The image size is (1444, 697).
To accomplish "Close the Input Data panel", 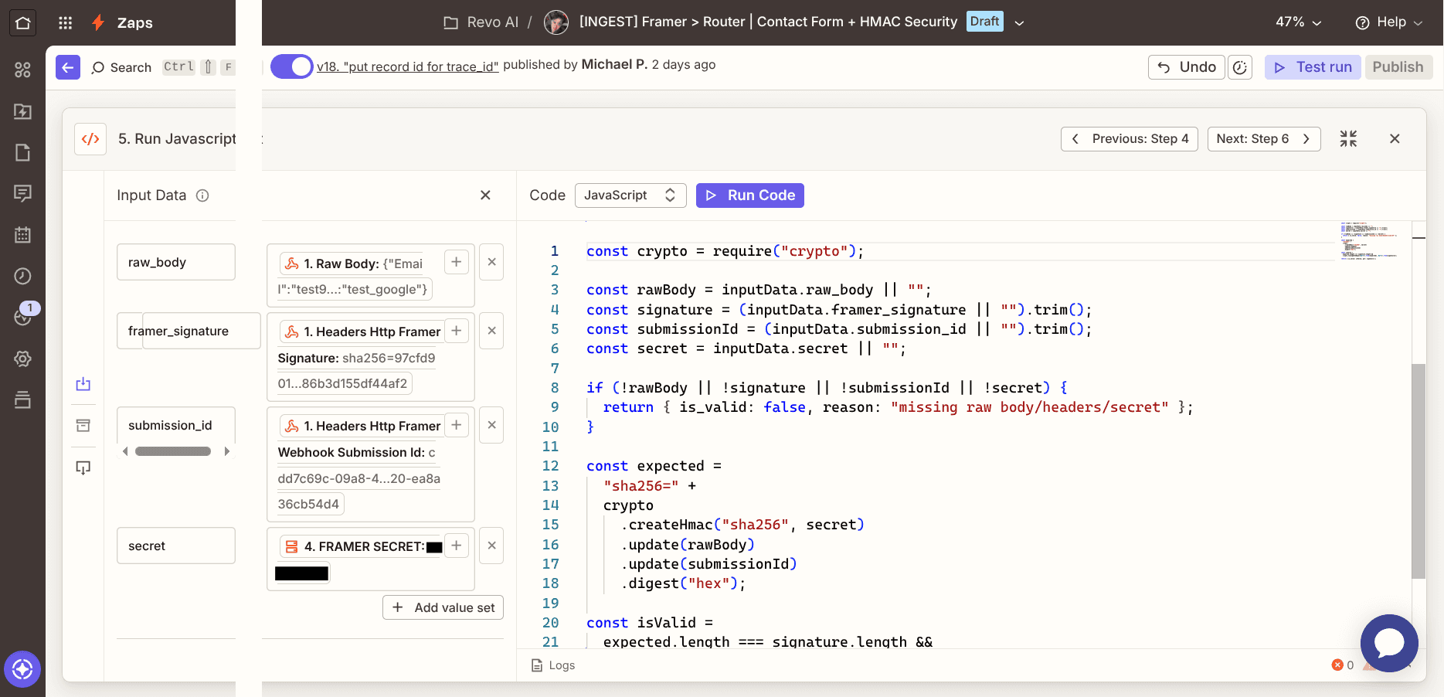I will [x=485, y=195].
